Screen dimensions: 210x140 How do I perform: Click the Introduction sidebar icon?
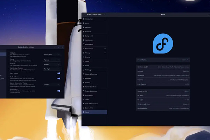coord(83,19)
